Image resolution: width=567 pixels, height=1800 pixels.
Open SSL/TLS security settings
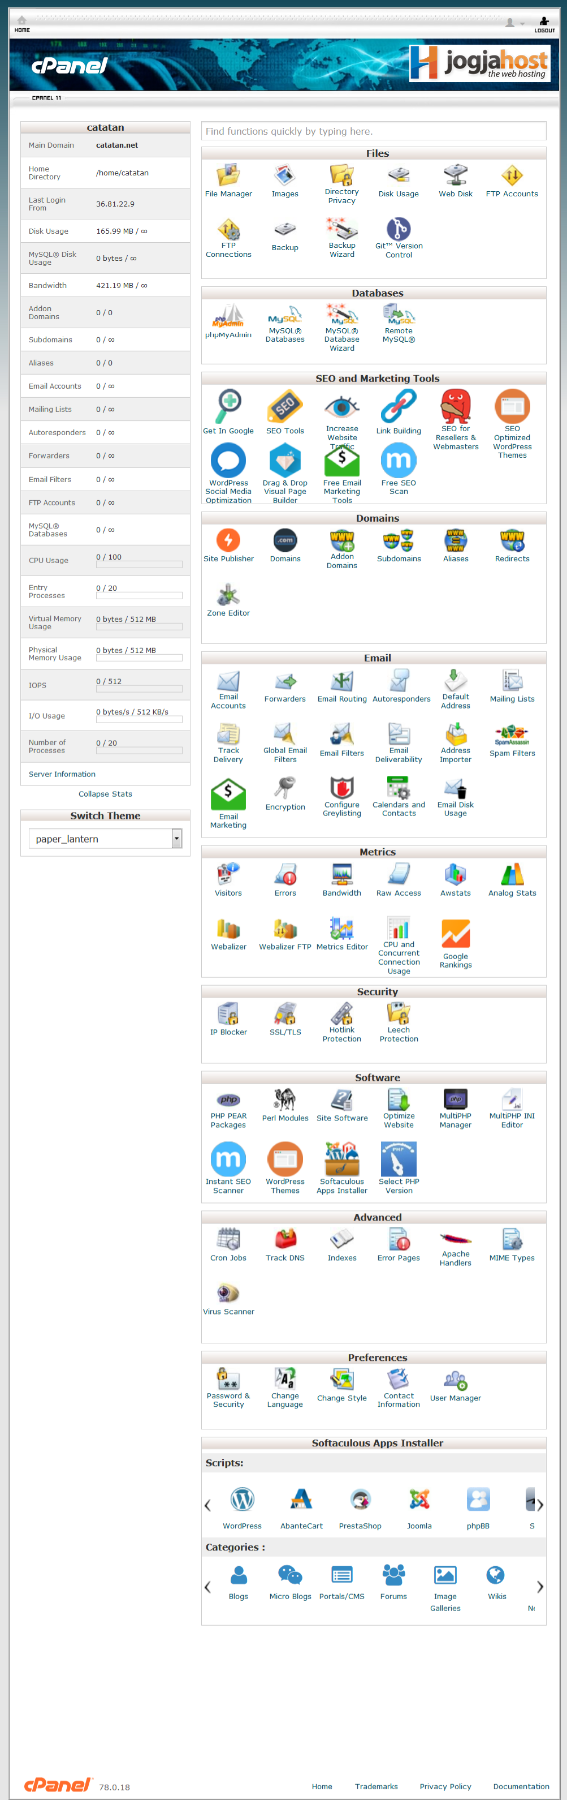285,1019
